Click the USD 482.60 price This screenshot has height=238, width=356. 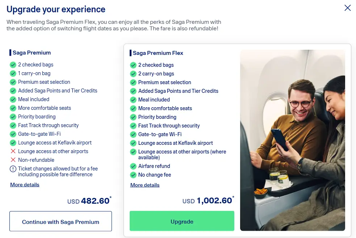point(89,201)
